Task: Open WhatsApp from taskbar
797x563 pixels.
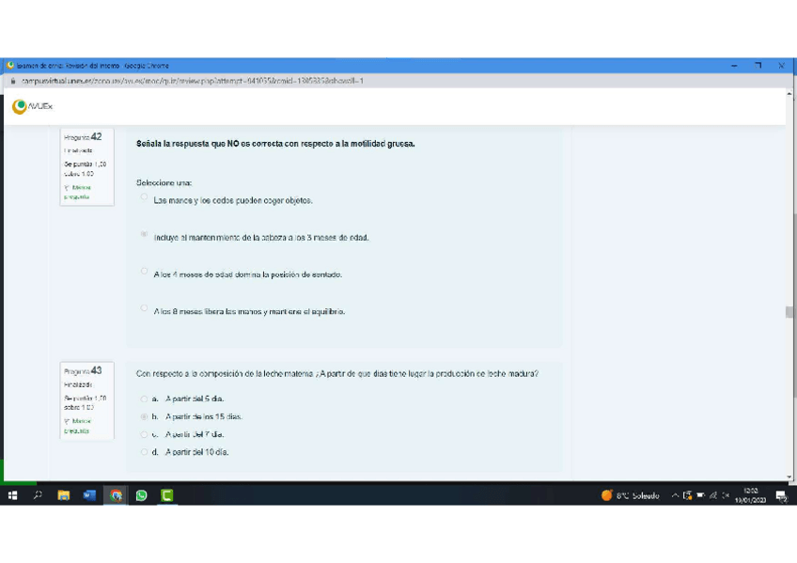Action: pos(141,495)
